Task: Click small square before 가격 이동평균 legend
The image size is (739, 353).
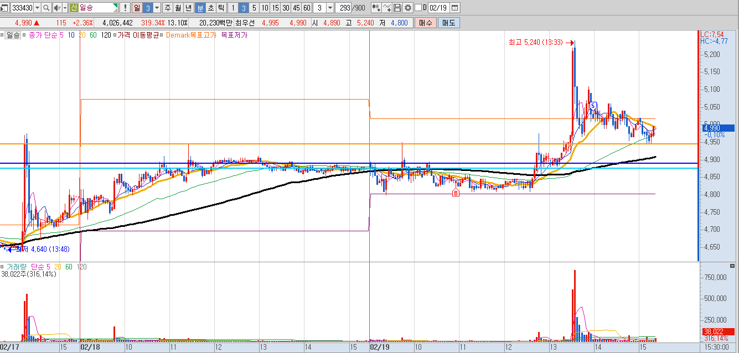Action: pos(115,35)
